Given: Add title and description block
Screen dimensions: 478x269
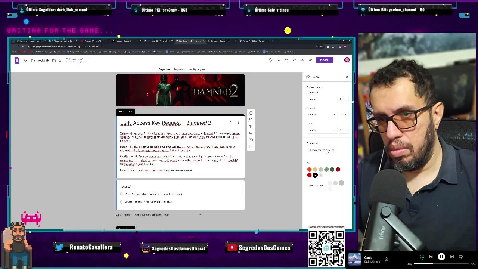Looking at the screenshot, I should point(251,126).
